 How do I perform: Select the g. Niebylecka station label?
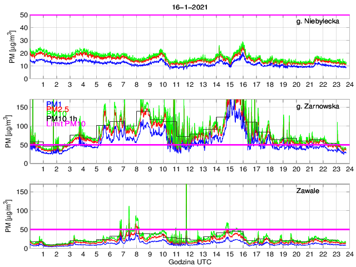click(x=318, y=21)
